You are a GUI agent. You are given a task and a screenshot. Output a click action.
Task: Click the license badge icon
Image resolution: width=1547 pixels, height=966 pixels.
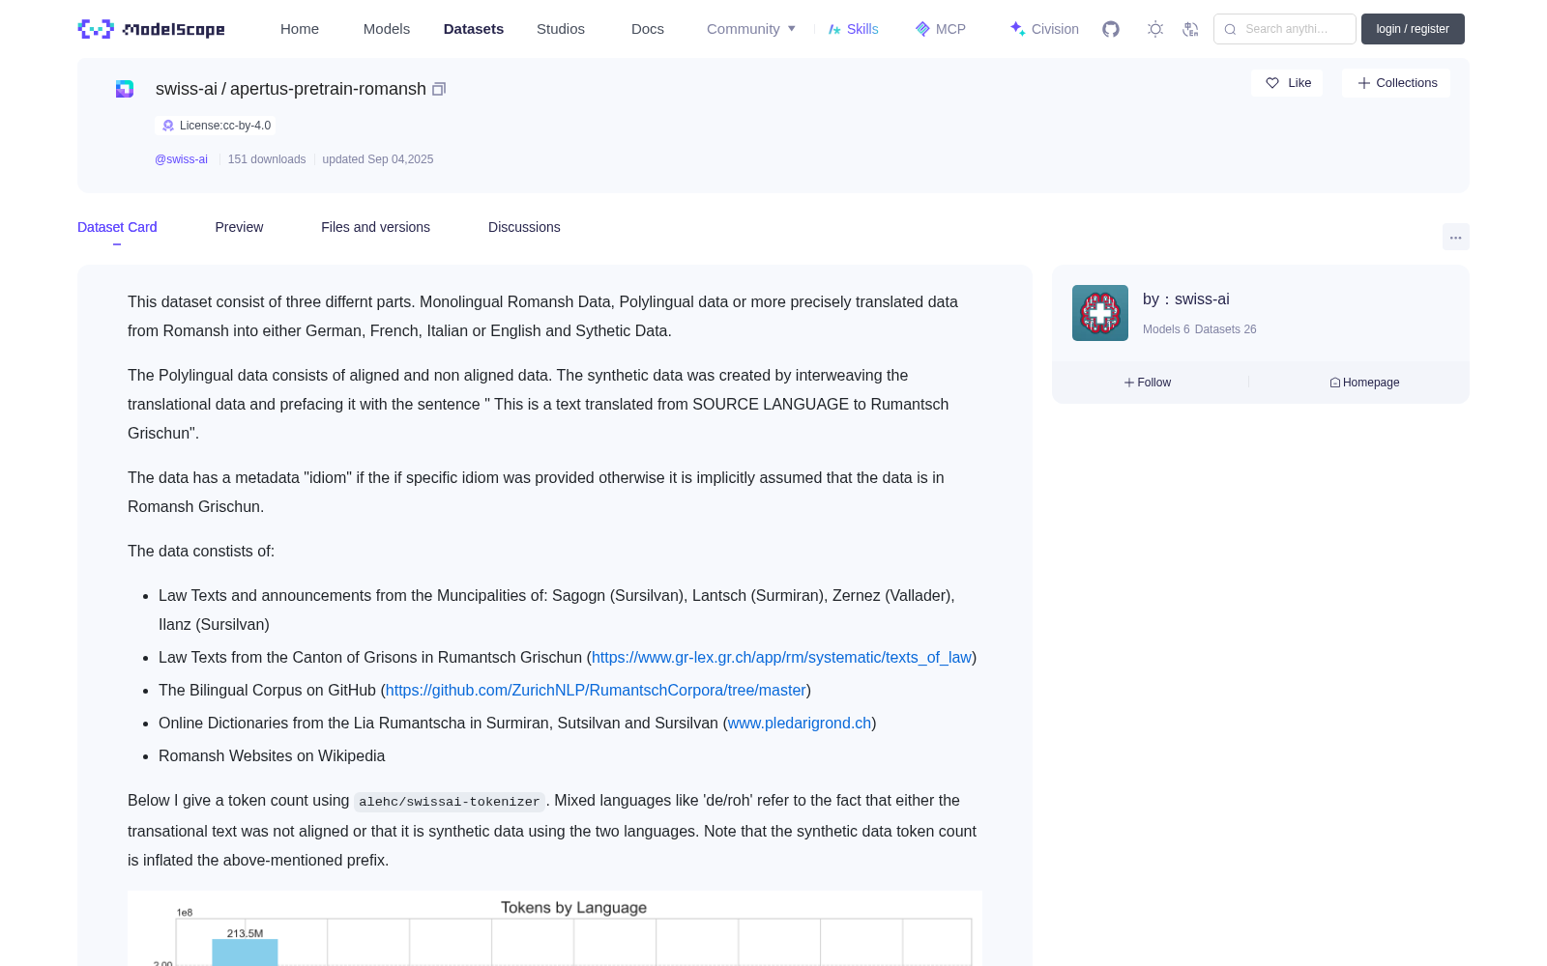168,126
